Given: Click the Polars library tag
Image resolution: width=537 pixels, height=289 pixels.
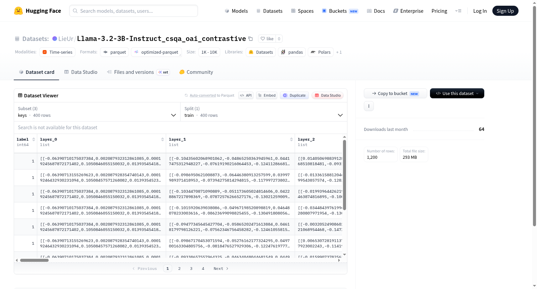Looking at the screenshot, I should [x=321, y=52].
